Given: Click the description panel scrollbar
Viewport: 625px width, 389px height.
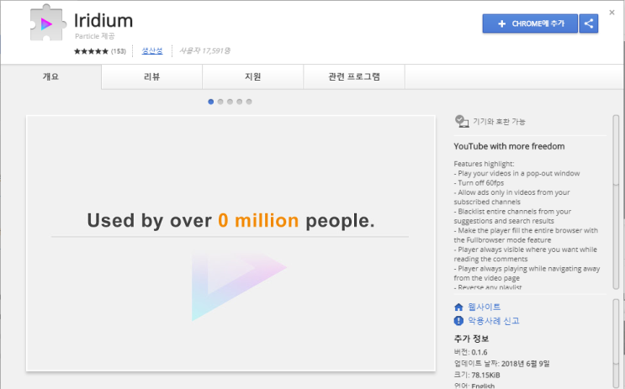Looking at the screenshot, I should pyautogui.click(x=616, y=202).
